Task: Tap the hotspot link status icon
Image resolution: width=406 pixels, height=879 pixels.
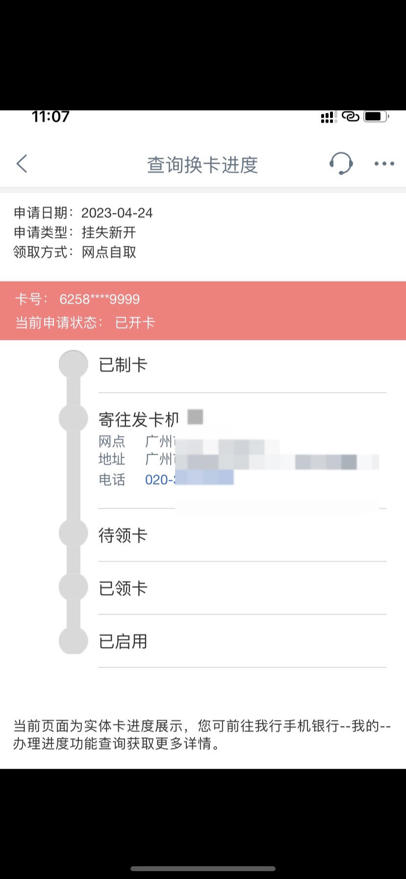Action: coord(351,116)
